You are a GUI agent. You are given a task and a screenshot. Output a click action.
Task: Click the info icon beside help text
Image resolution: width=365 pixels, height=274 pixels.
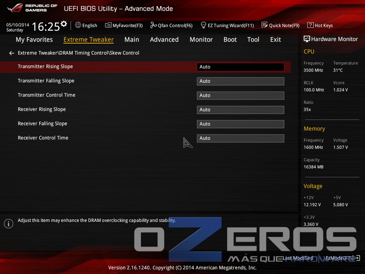[x=9, y=224]
